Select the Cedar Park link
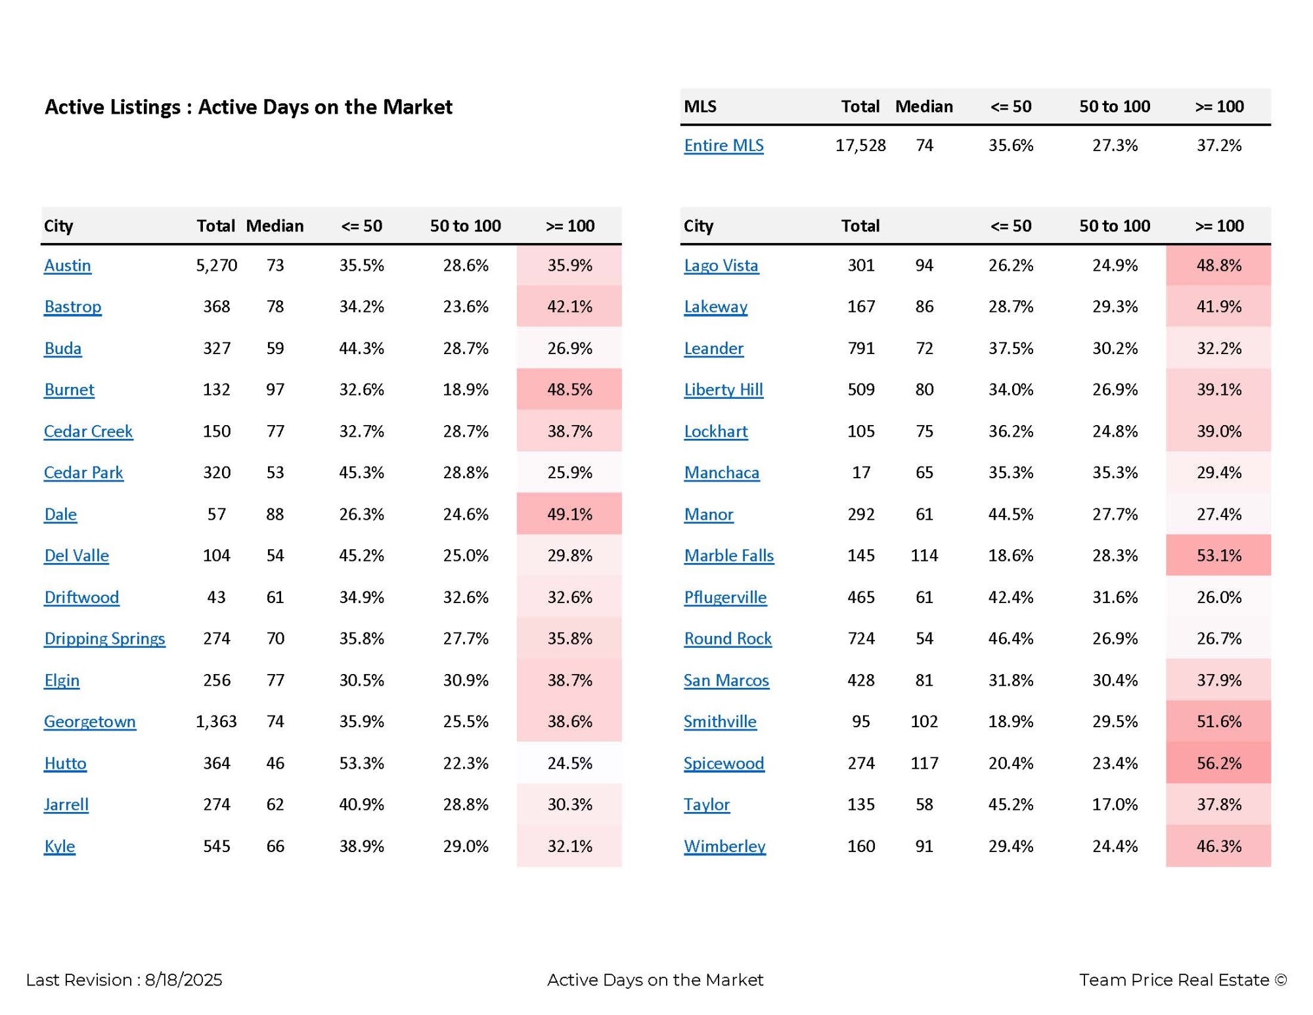This screenshot has width=1313, height=1015. (x=83, y=472)
